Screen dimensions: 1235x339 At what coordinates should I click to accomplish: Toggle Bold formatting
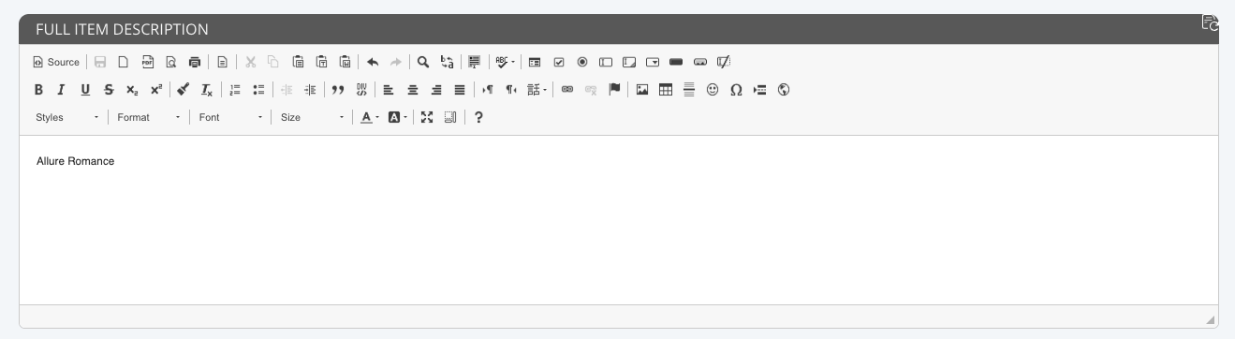pos(38,90)
